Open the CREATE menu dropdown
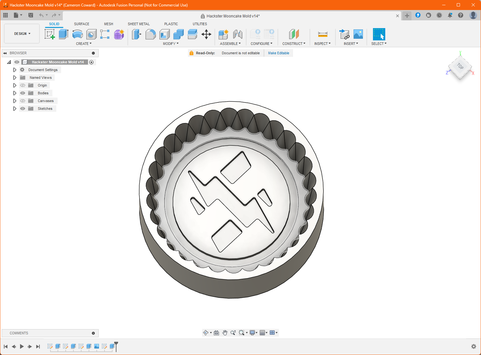Image resolution: width=481 pixels, height=355 pixels. [84, 44]
